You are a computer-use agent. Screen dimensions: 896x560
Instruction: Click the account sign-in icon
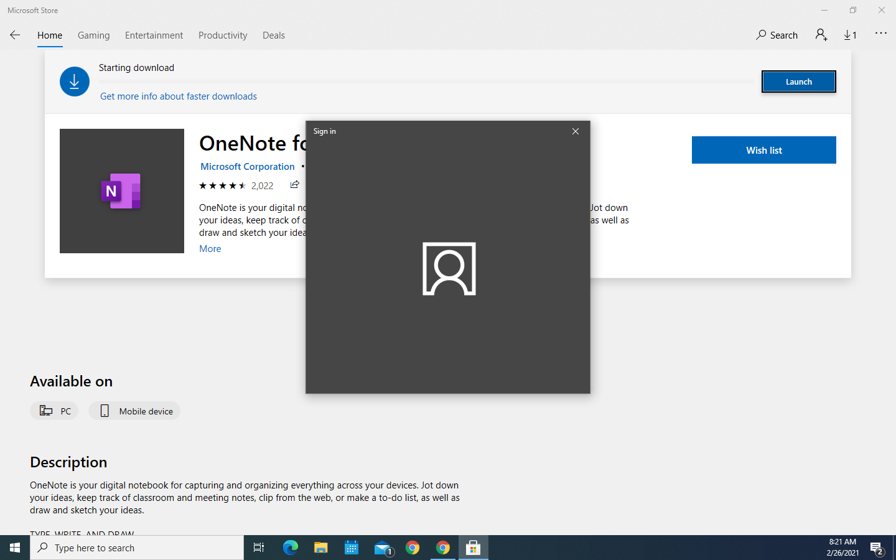[x=821, y=35]
